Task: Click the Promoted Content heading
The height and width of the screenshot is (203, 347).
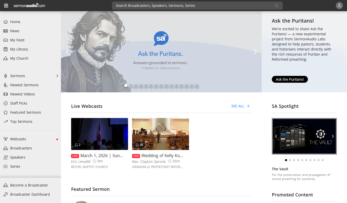Action: [292, 195]
